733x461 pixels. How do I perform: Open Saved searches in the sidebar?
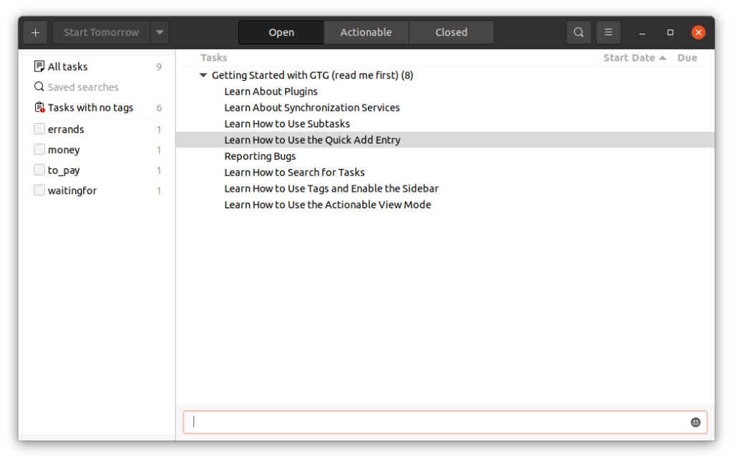click(82, 87)
